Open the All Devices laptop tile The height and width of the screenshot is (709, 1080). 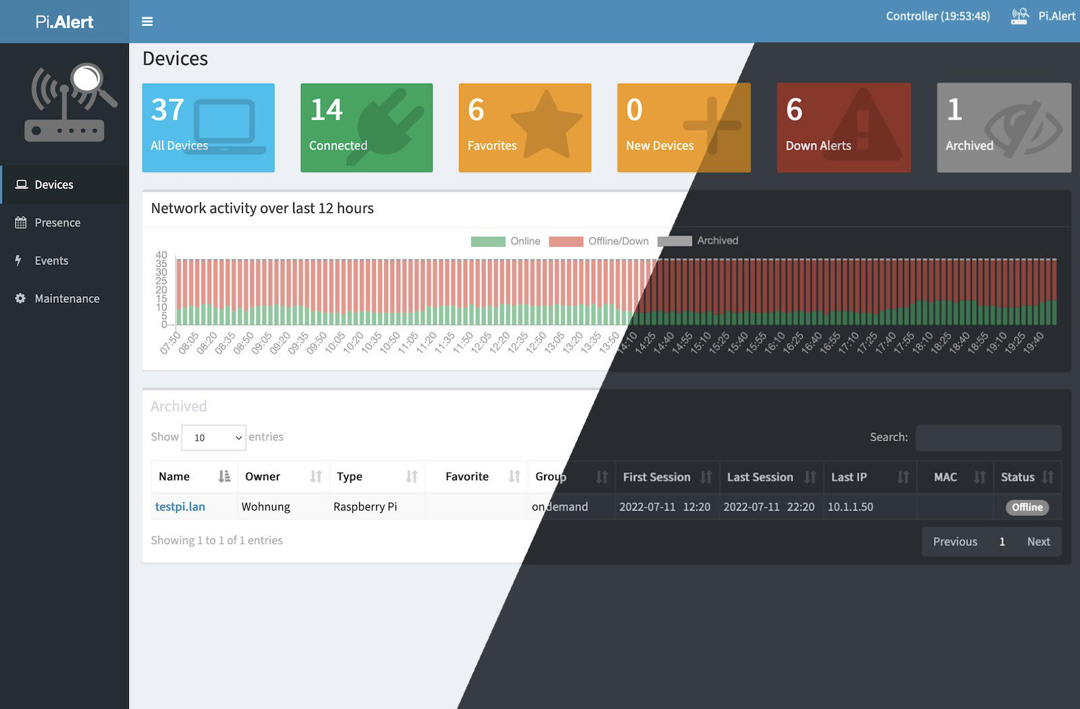208,127
